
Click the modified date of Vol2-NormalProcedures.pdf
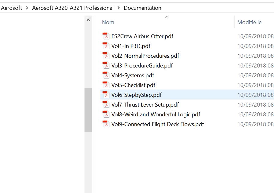coord(255,56)
